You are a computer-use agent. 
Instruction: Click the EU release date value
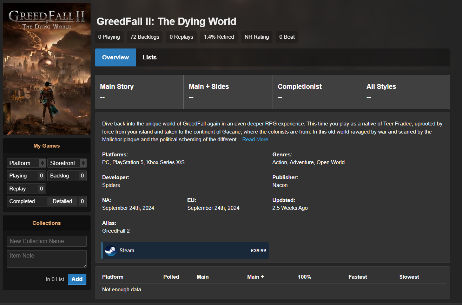(213, 208)
